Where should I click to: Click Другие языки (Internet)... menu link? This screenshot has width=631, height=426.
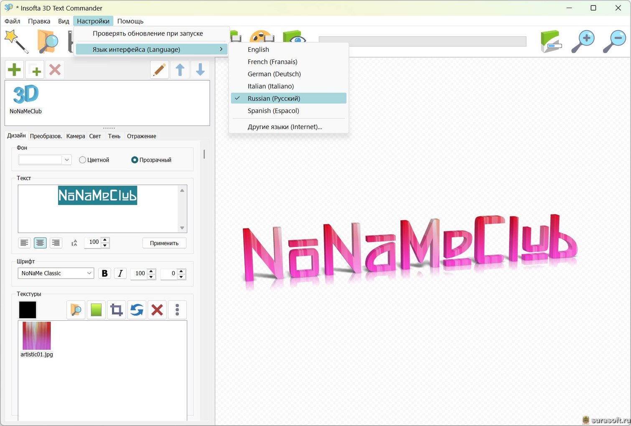[285, 127]
